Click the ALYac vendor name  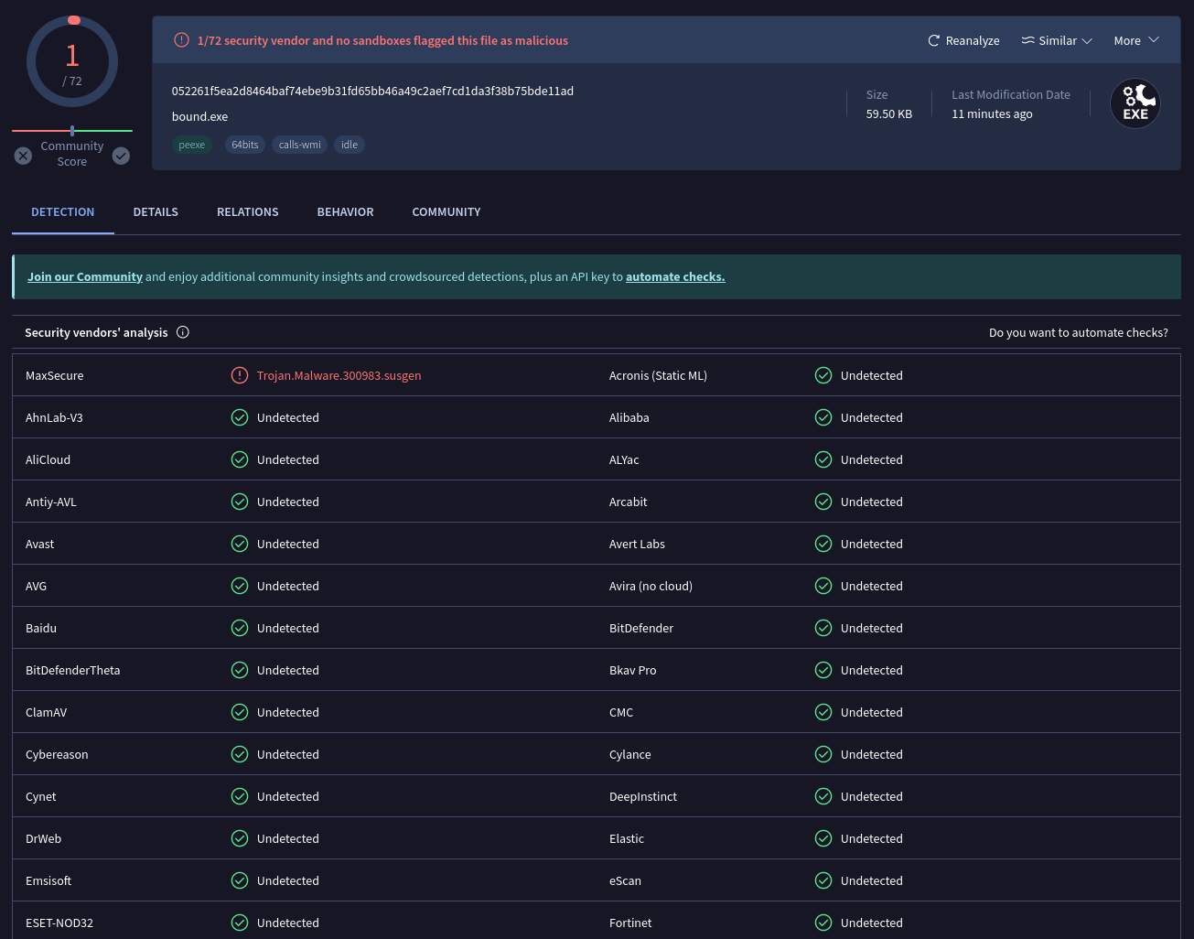pyautogui.click(x=624, y=459)
